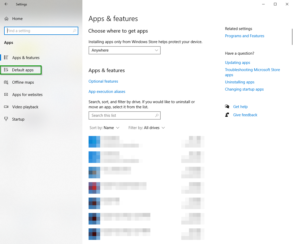
Task: Click the Get help chat icon
Action: click(227, 107)
